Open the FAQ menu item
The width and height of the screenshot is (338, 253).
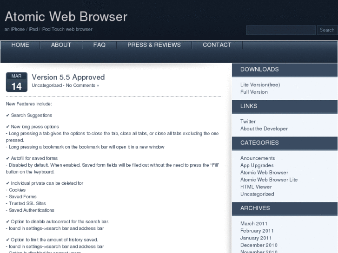99,45
